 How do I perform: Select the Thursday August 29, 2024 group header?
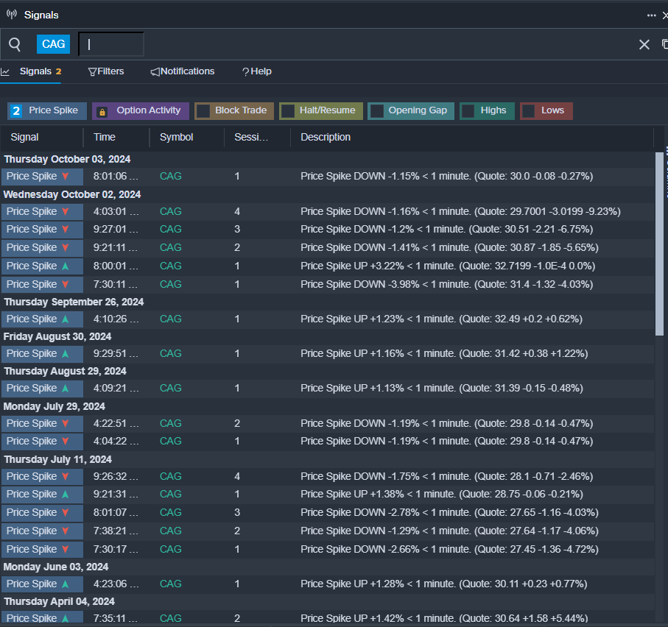point(66,371)
